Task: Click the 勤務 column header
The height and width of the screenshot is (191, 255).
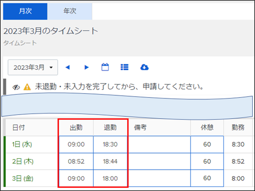Action: [238, 127]
